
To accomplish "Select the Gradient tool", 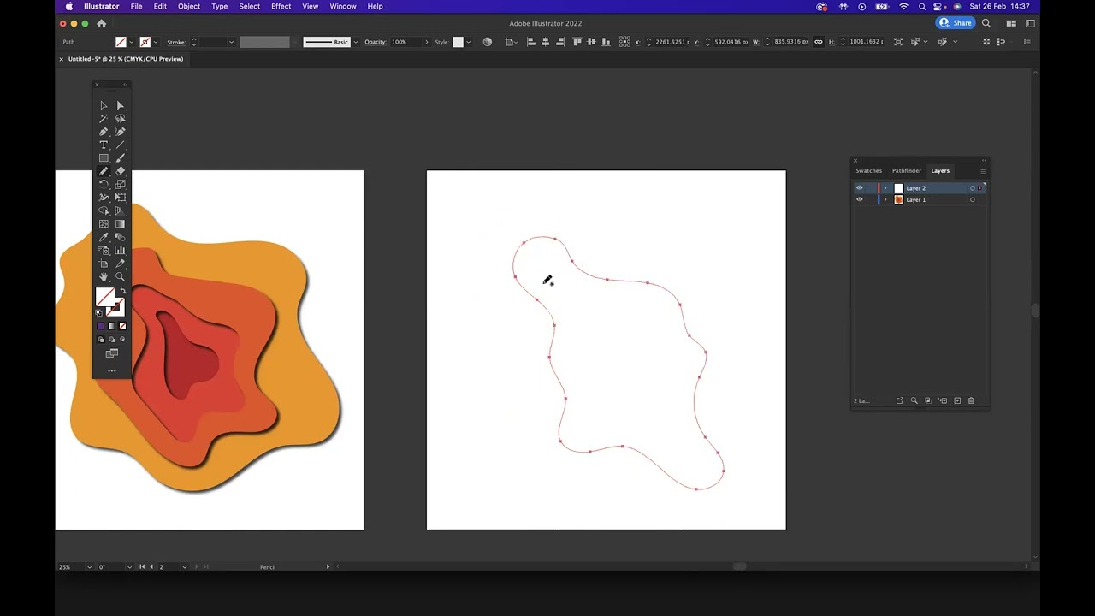I will [x=120, y=224].
